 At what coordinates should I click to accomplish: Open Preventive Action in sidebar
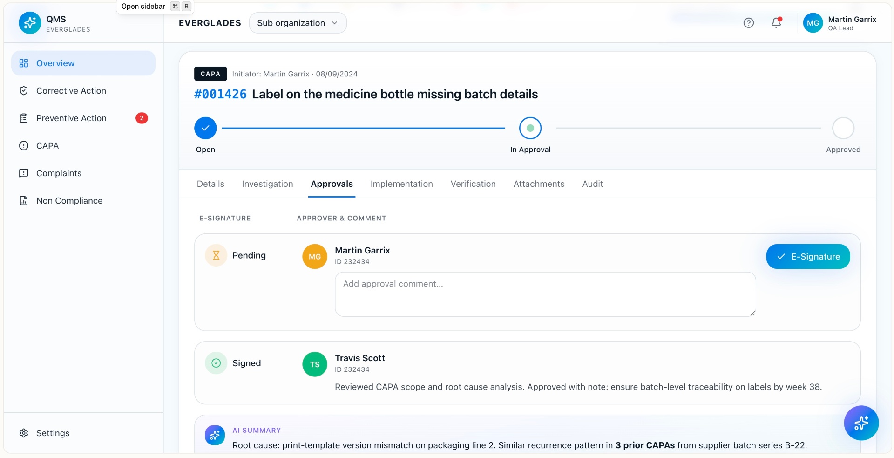click(x=83, y=118)
